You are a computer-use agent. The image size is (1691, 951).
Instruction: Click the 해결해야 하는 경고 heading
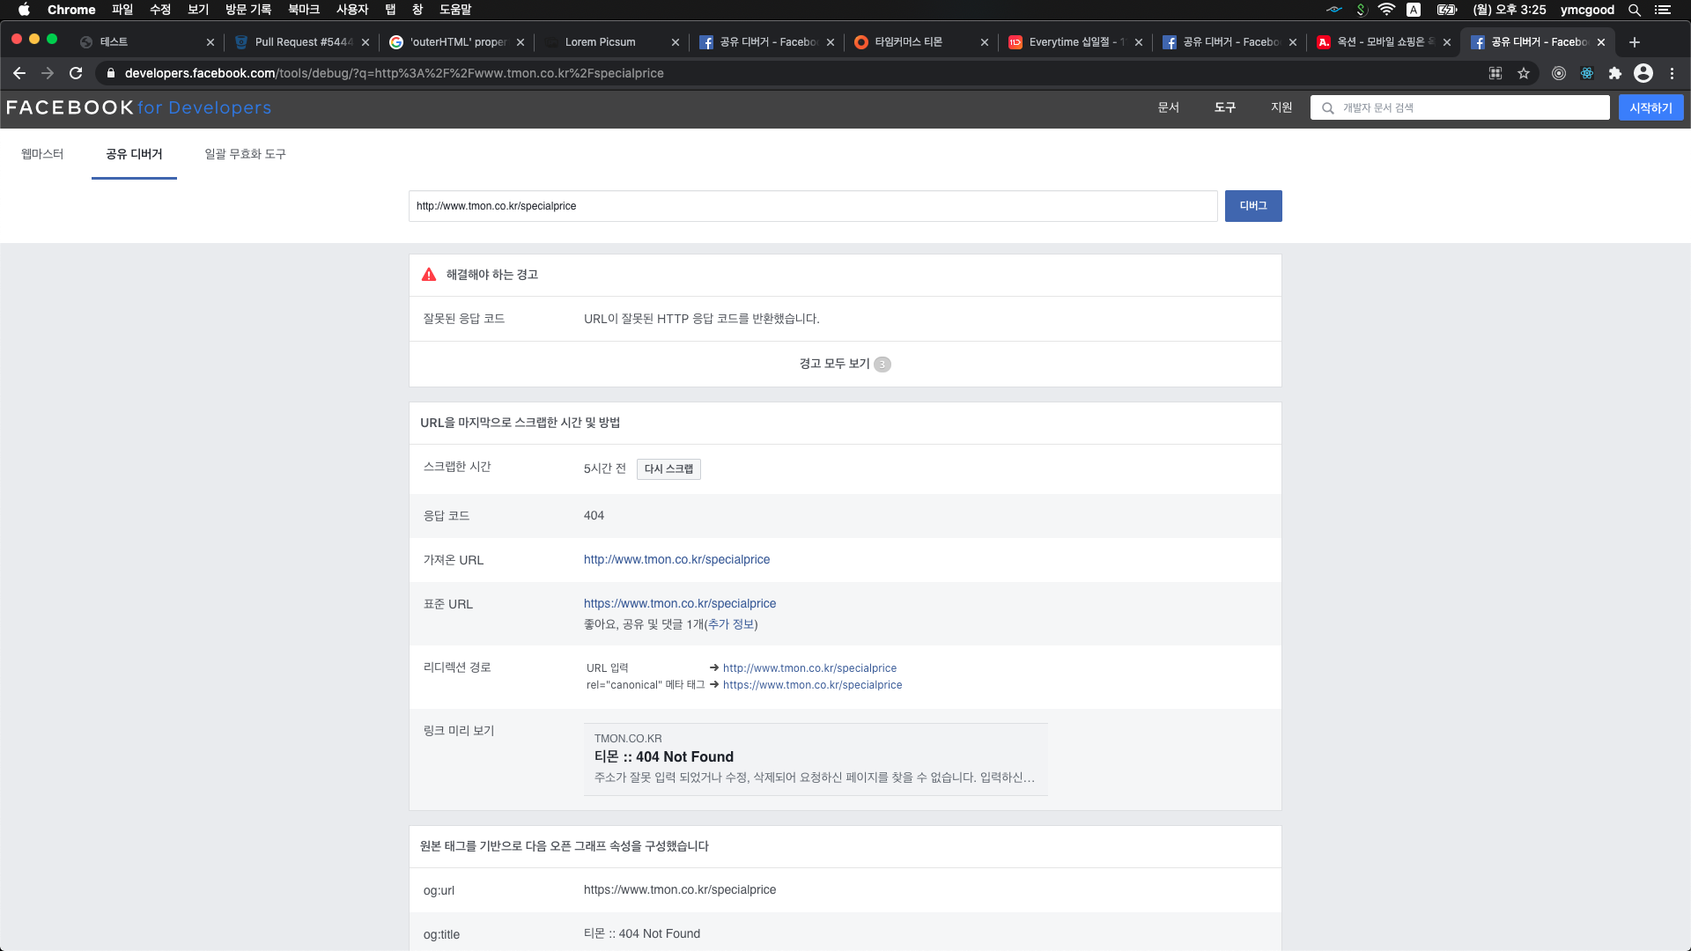tap(491, 275)
